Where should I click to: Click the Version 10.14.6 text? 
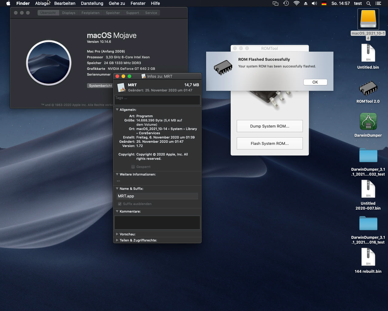[x=99, y=42]
